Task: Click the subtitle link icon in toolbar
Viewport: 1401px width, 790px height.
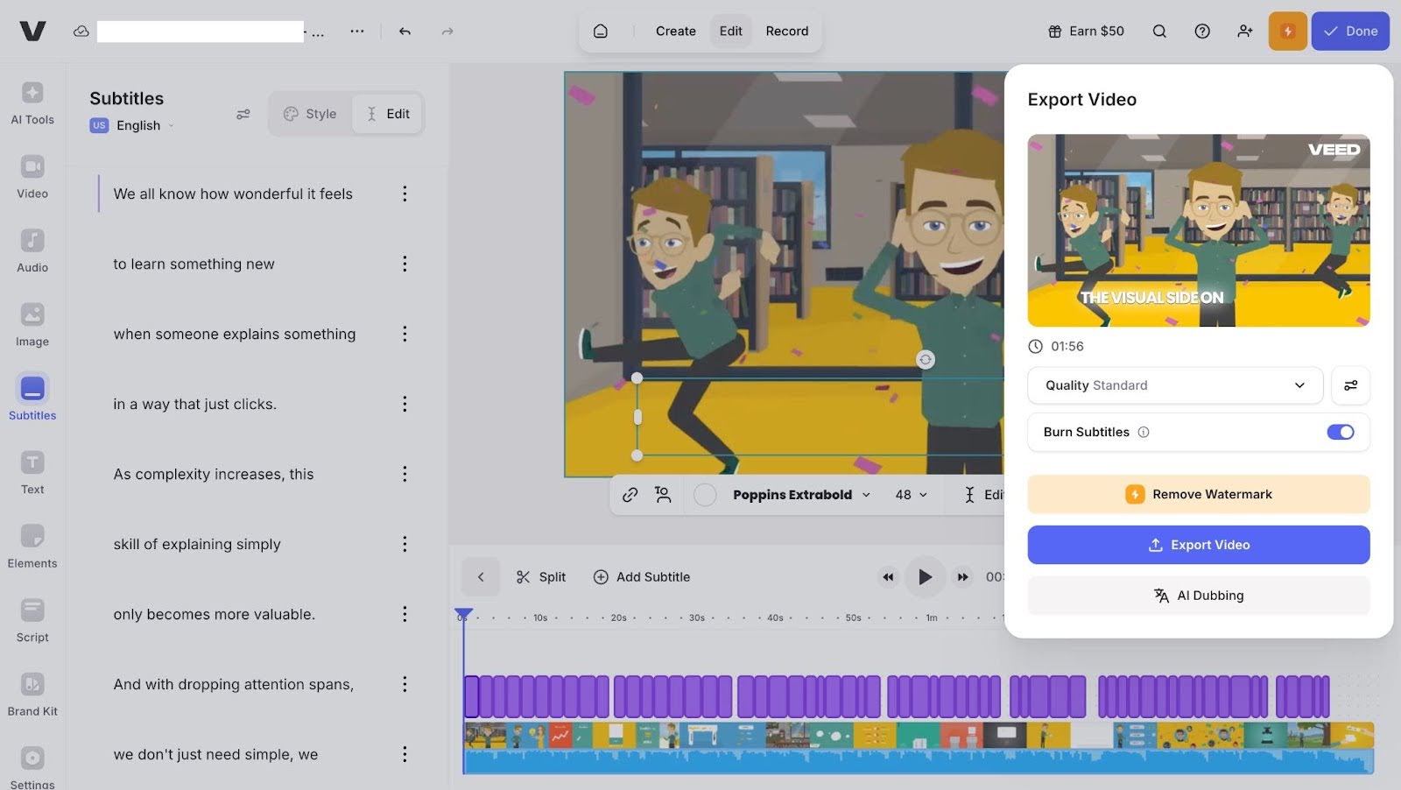Action: [x=630, y=495]
